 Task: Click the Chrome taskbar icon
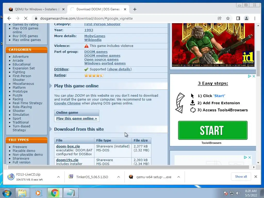tap(55, 193)
